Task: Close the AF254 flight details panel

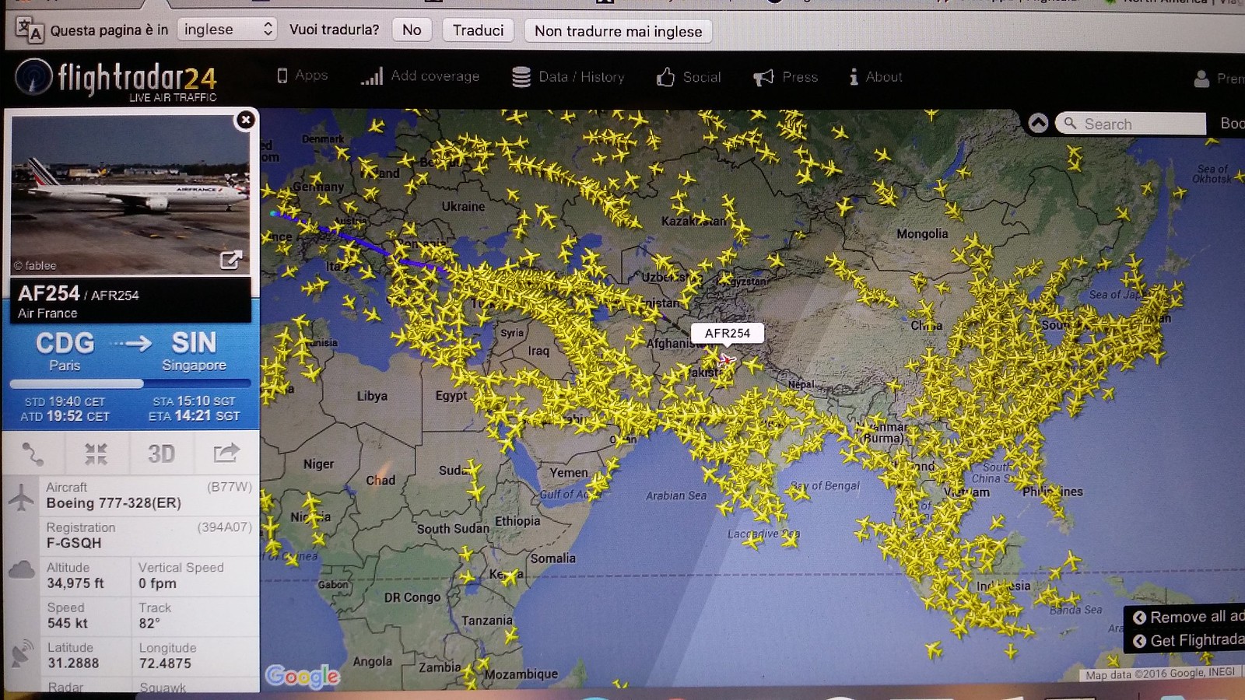Action: [x=245, y=120]
